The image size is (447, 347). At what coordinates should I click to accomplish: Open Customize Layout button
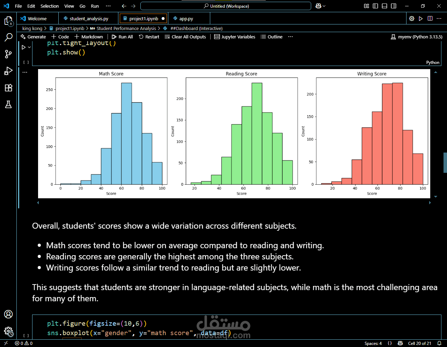pyautogui.click(x=366, y=6)
